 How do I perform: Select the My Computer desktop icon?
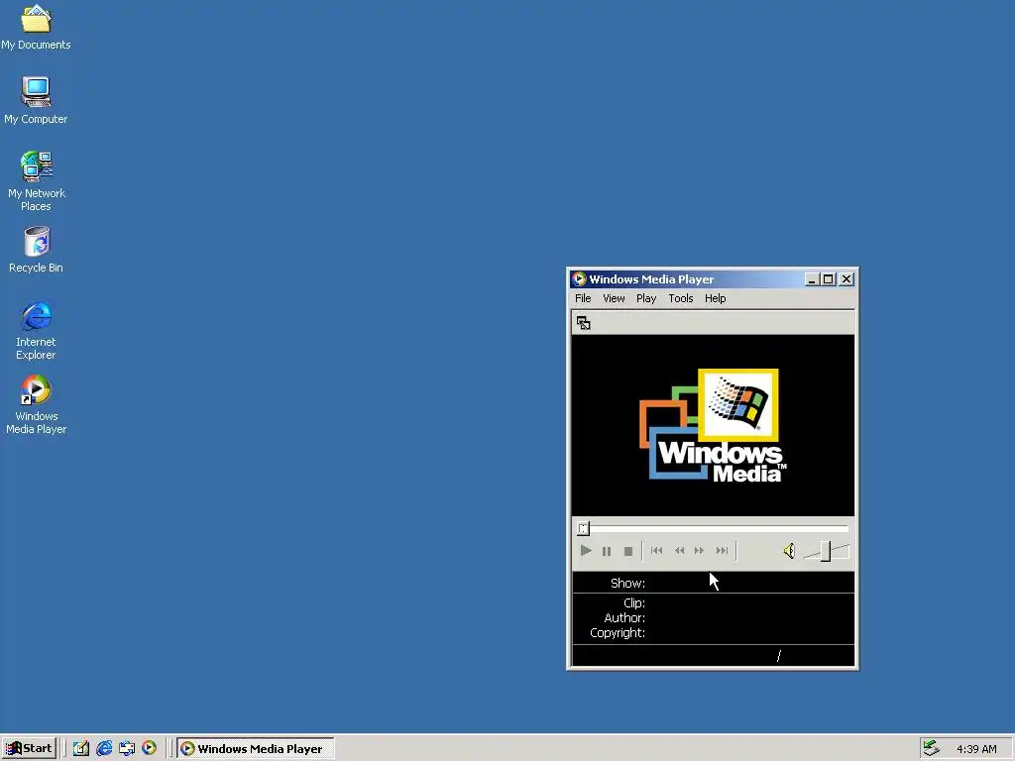tap(36, 100)
